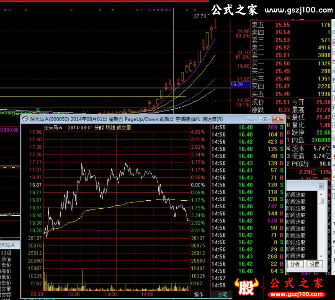Viewport: 335px width, 300px height.
Task: Click the 深天马A window title icon
Action: (25, 119)
